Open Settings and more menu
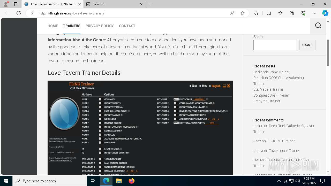This screenshot has height=186, width=331. click(314, 13)
